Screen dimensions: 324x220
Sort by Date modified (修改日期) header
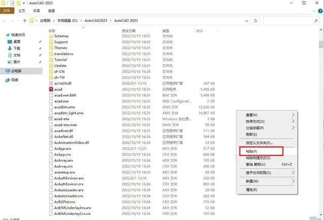pos(129,31)
